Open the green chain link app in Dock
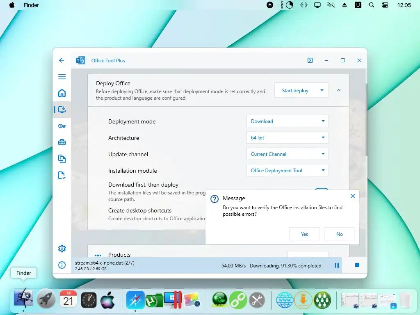 238,299
